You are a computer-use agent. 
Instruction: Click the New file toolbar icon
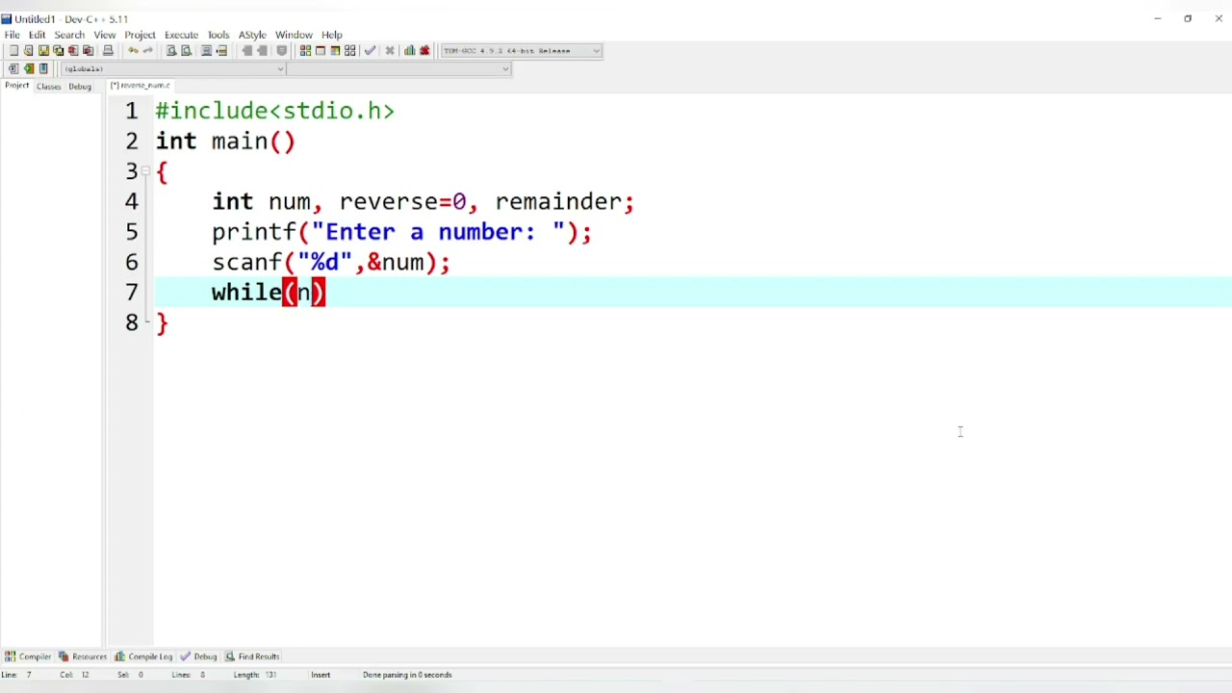tap(13, 50)
